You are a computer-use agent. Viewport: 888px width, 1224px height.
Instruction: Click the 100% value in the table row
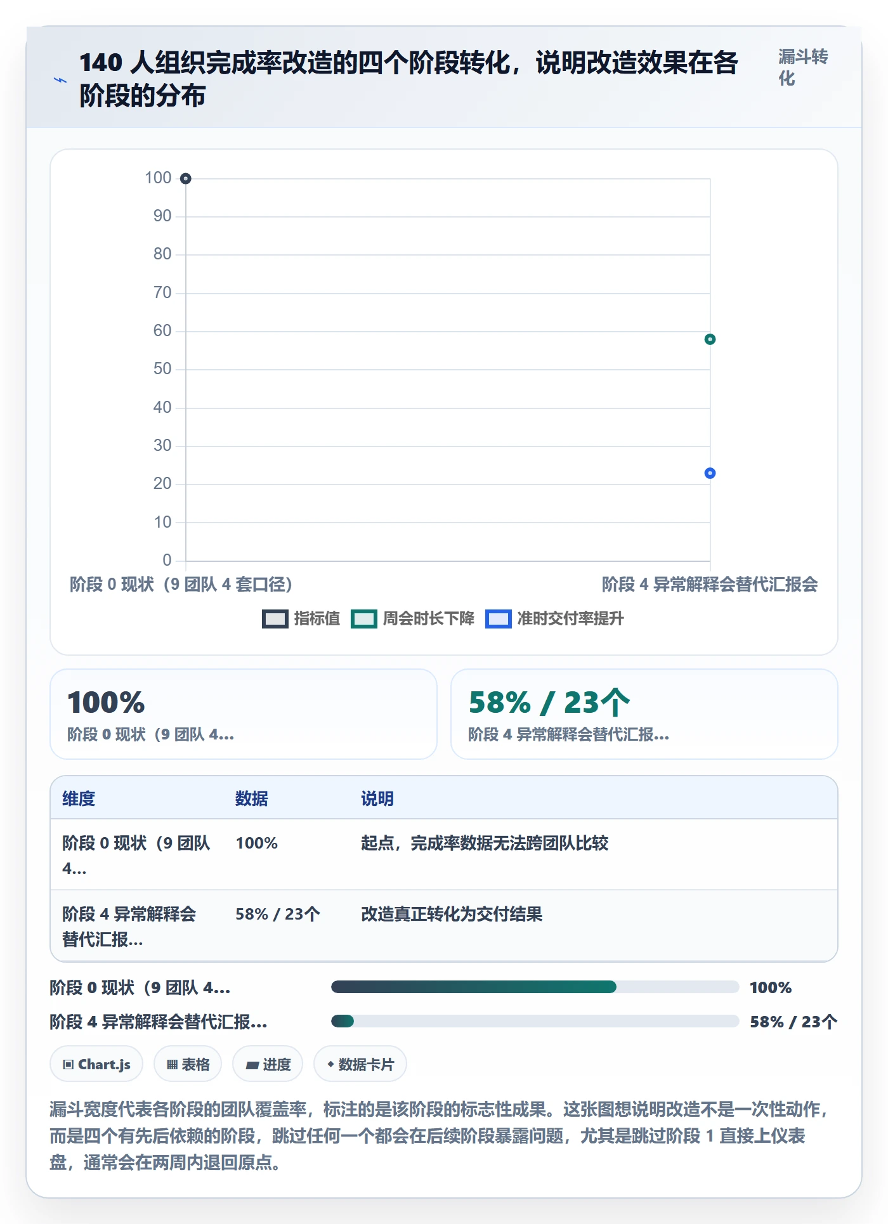click(257, 843)
